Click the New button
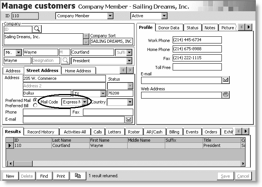 tap(10, 176)
